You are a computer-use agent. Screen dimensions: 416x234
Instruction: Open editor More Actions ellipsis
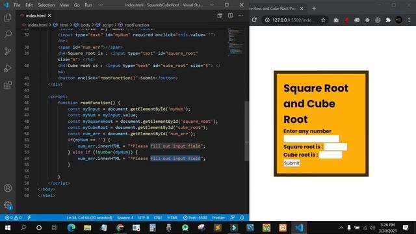click(240, 16)
